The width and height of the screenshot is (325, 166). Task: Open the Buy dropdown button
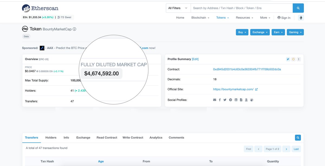point(242,32)
